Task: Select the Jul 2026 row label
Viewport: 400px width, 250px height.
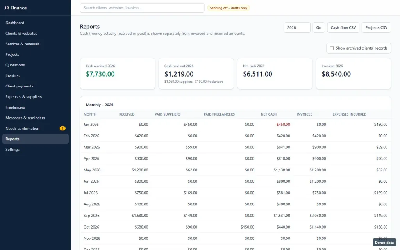Action: [91, 193]
